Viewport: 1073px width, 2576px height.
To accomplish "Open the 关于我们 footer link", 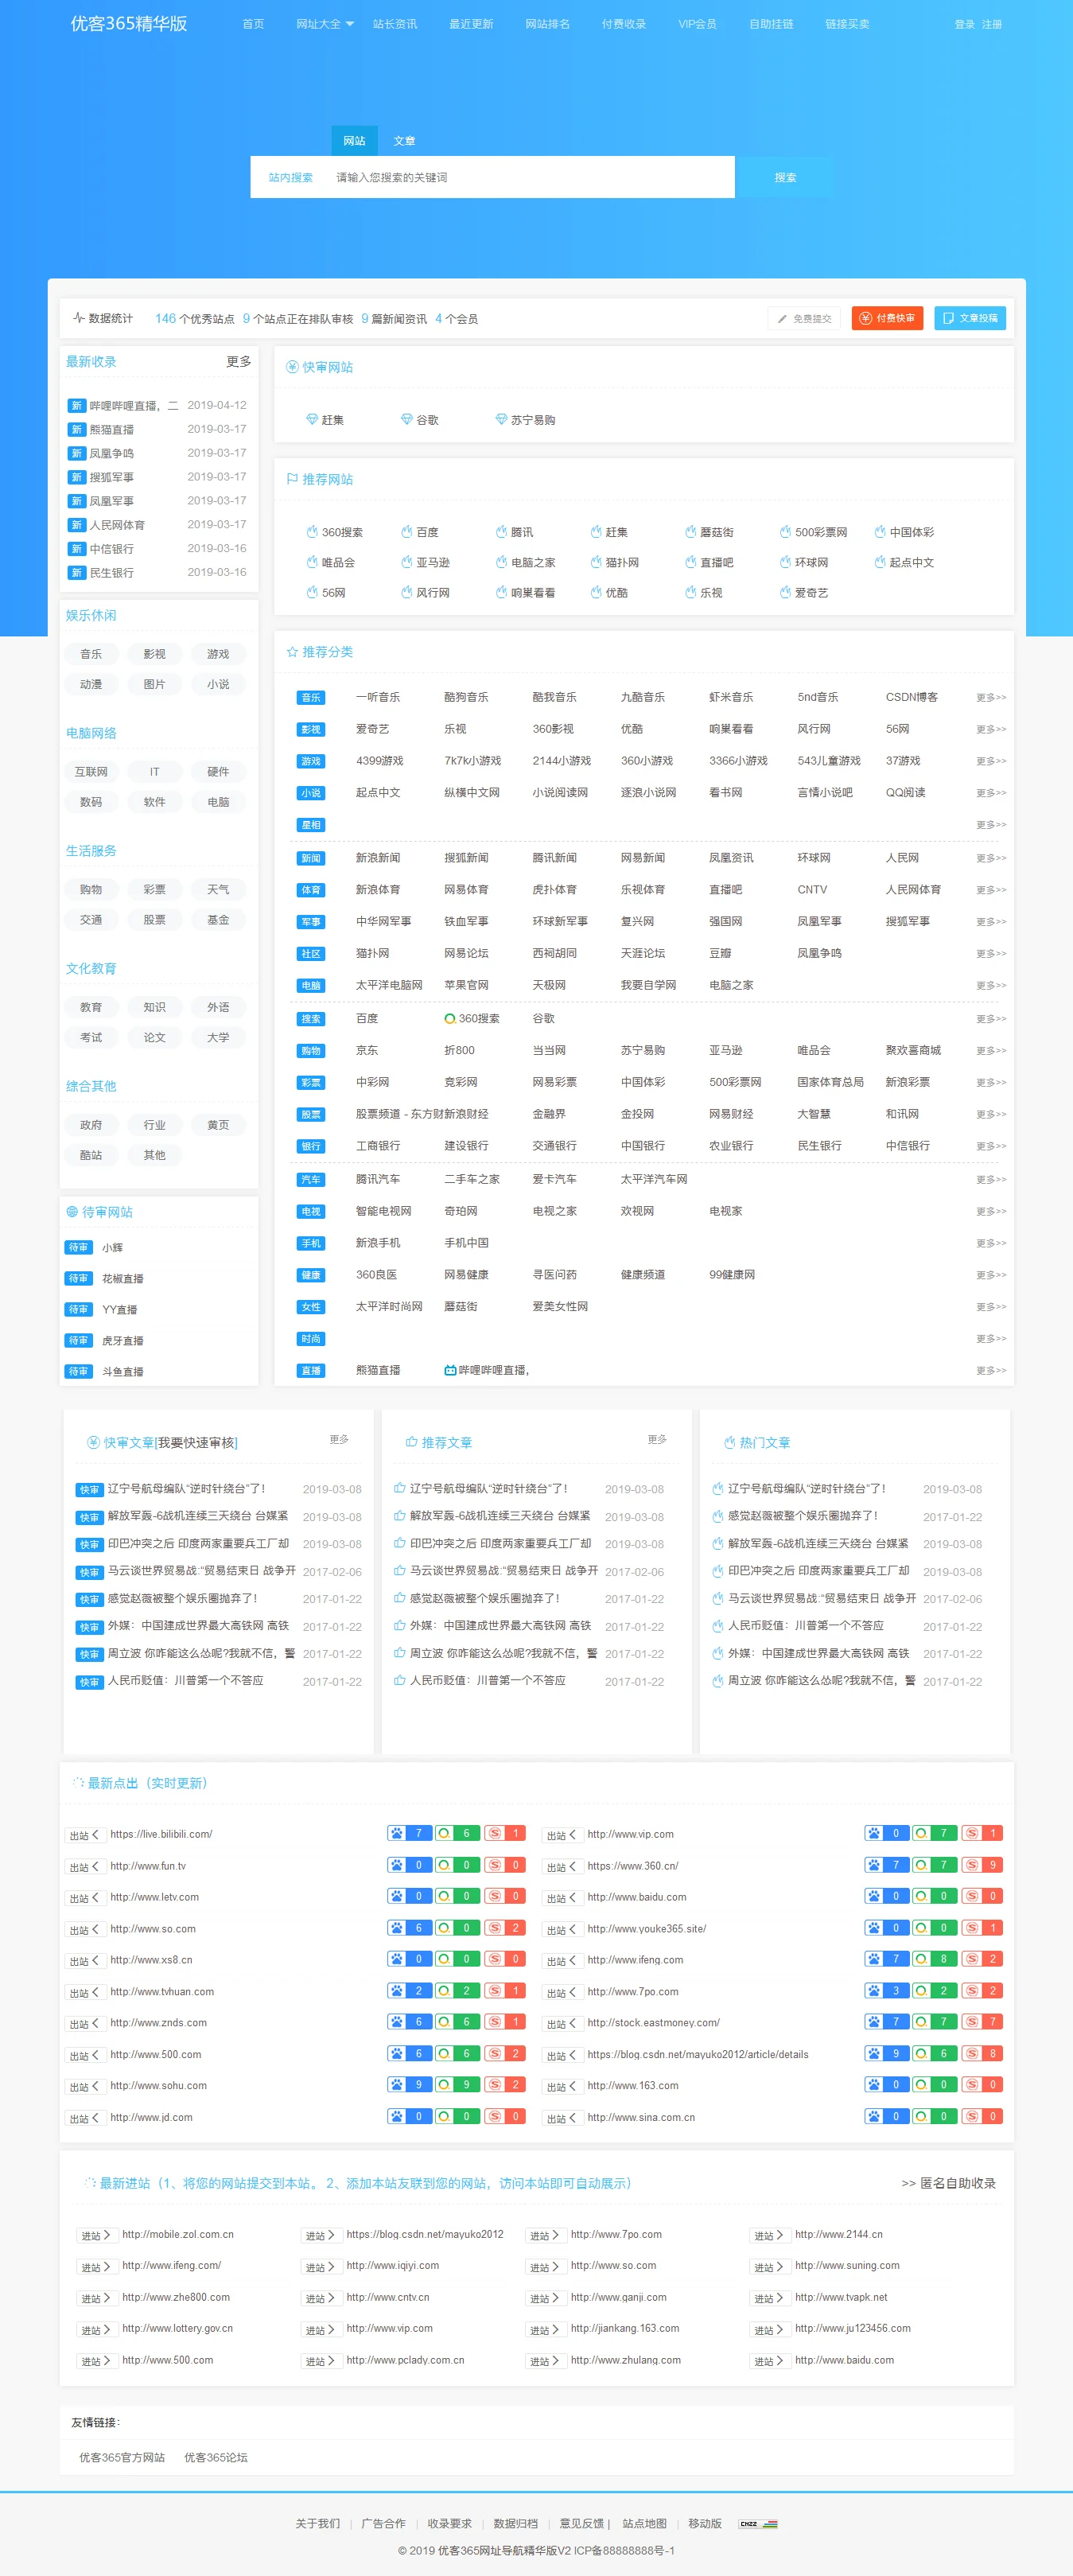I will (x=317, y=2523).
